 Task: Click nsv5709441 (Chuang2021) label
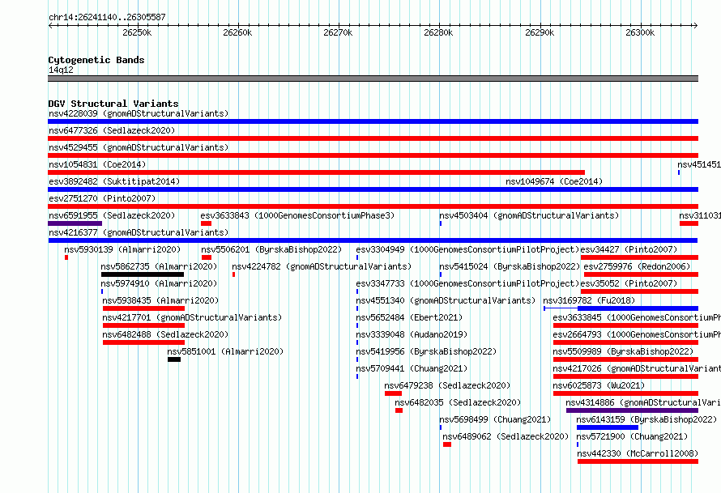point(412,368)
